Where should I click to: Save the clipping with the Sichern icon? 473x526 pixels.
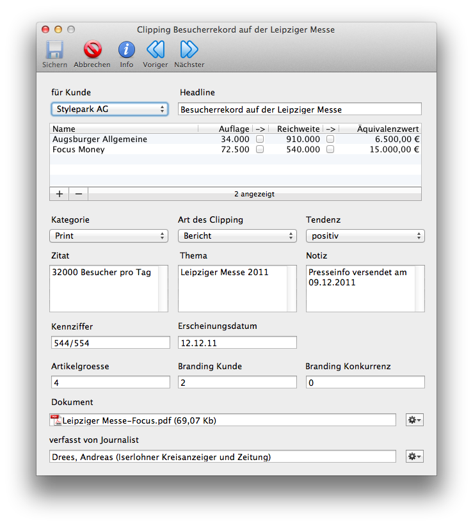pyautogui.click(x=54, y=50)
